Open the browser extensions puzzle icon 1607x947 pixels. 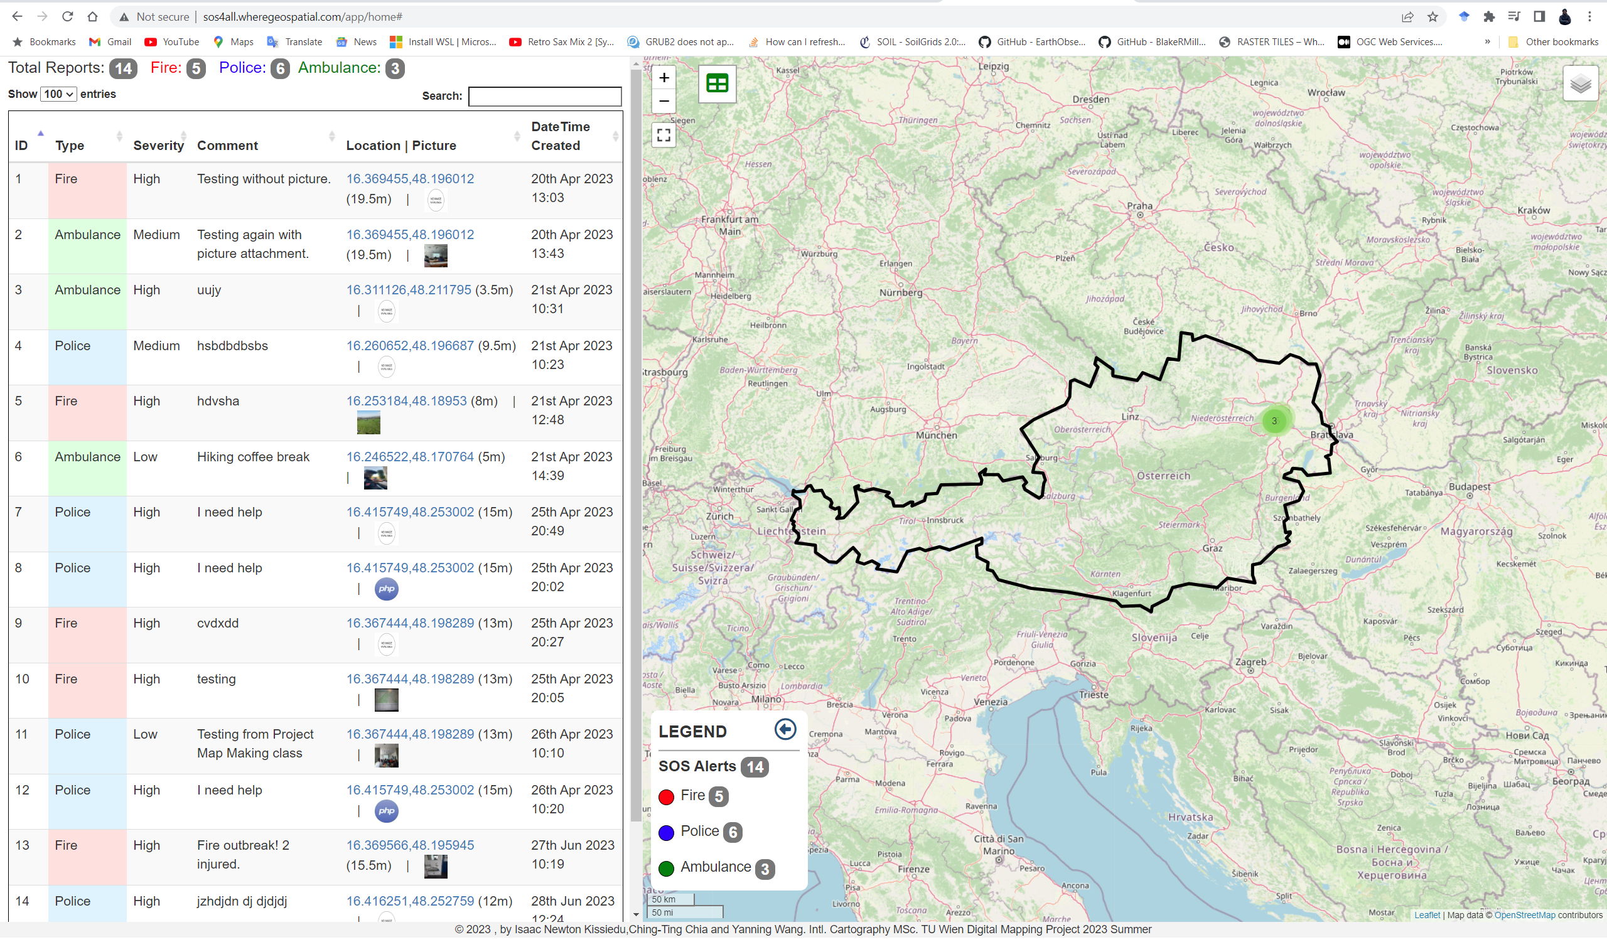click(1489, 17)
